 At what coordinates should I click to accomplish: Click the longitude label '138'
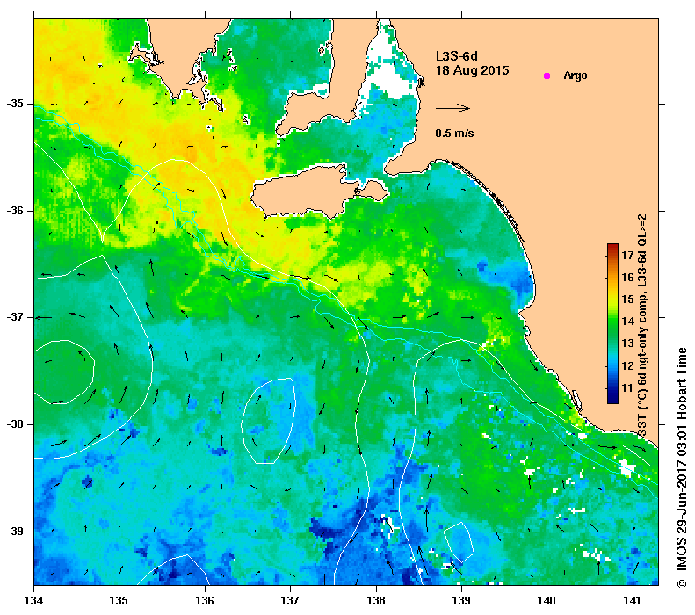[x=376, y=601]
